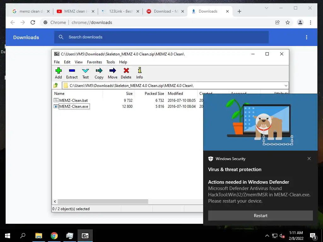The image size is (323, 242).
Task: Open Chrome tab search chevron
Action: (x=266, y=8)
